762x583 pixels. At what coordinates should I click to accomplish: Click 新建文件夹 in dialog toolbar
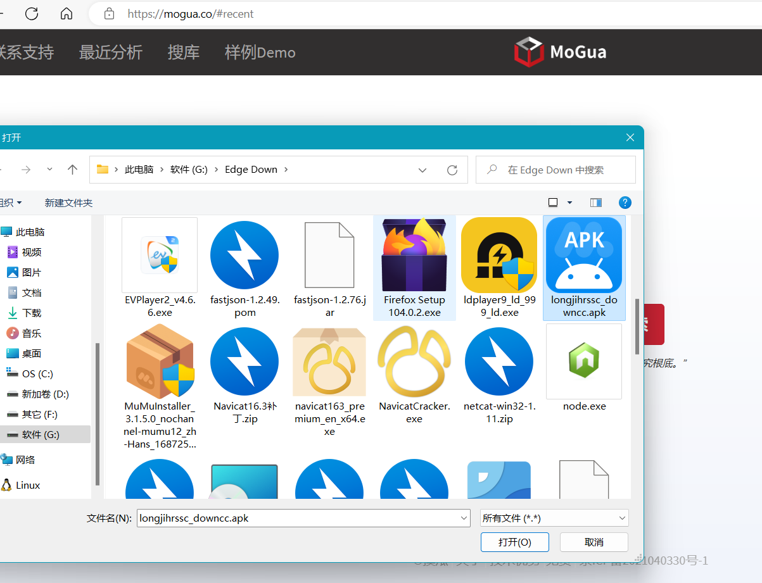click(x=68, y=203)
